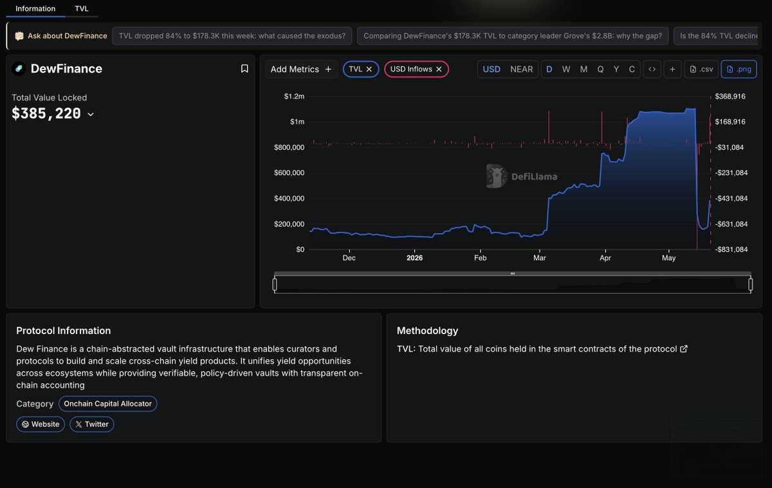Screen dimensions: 772x488
Task: Visit the protocol Website link
Action: 41,424
